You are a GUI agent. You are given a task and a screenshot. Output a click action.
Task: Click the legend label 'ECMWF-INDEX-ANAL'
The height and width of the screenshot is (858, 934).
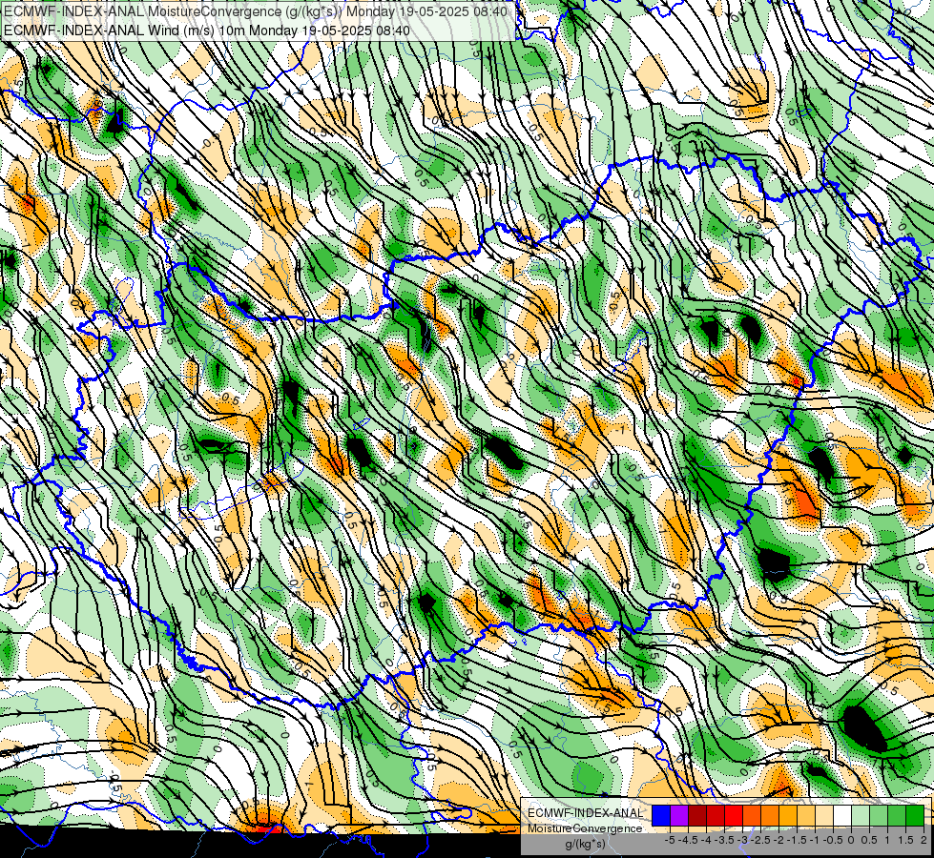tap(586, 813)
